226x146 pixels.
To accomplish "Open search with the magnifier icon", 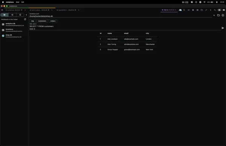I will [x=184, y=10].
